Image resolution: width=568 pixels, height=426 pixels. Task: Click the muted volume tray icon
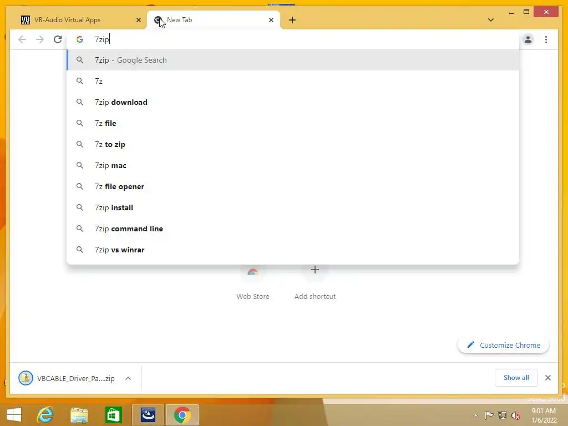pyautogui.click(x=516, y=415)
